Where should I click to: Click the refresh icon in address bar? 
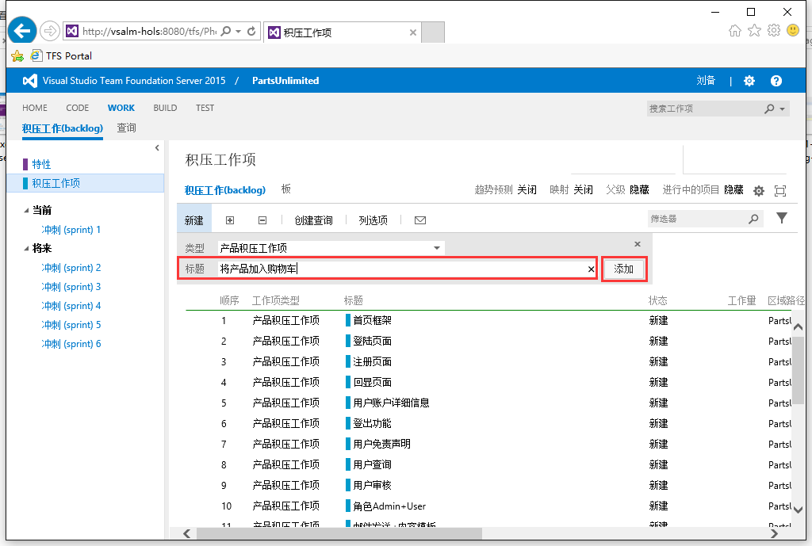click(251, 31)
